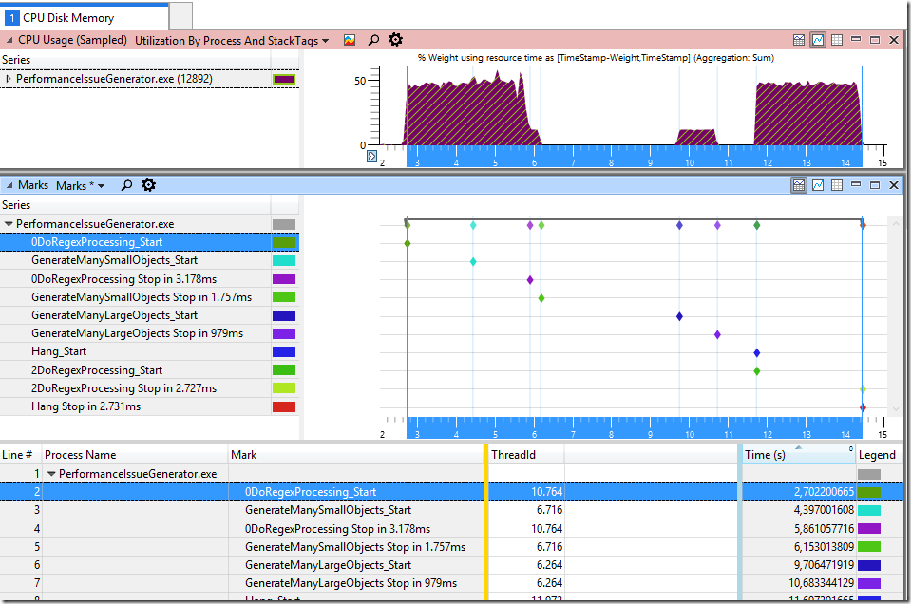Click the Marks graph vertical scrollbar down arrow
The image size is (911, 604).
point(895,408)
